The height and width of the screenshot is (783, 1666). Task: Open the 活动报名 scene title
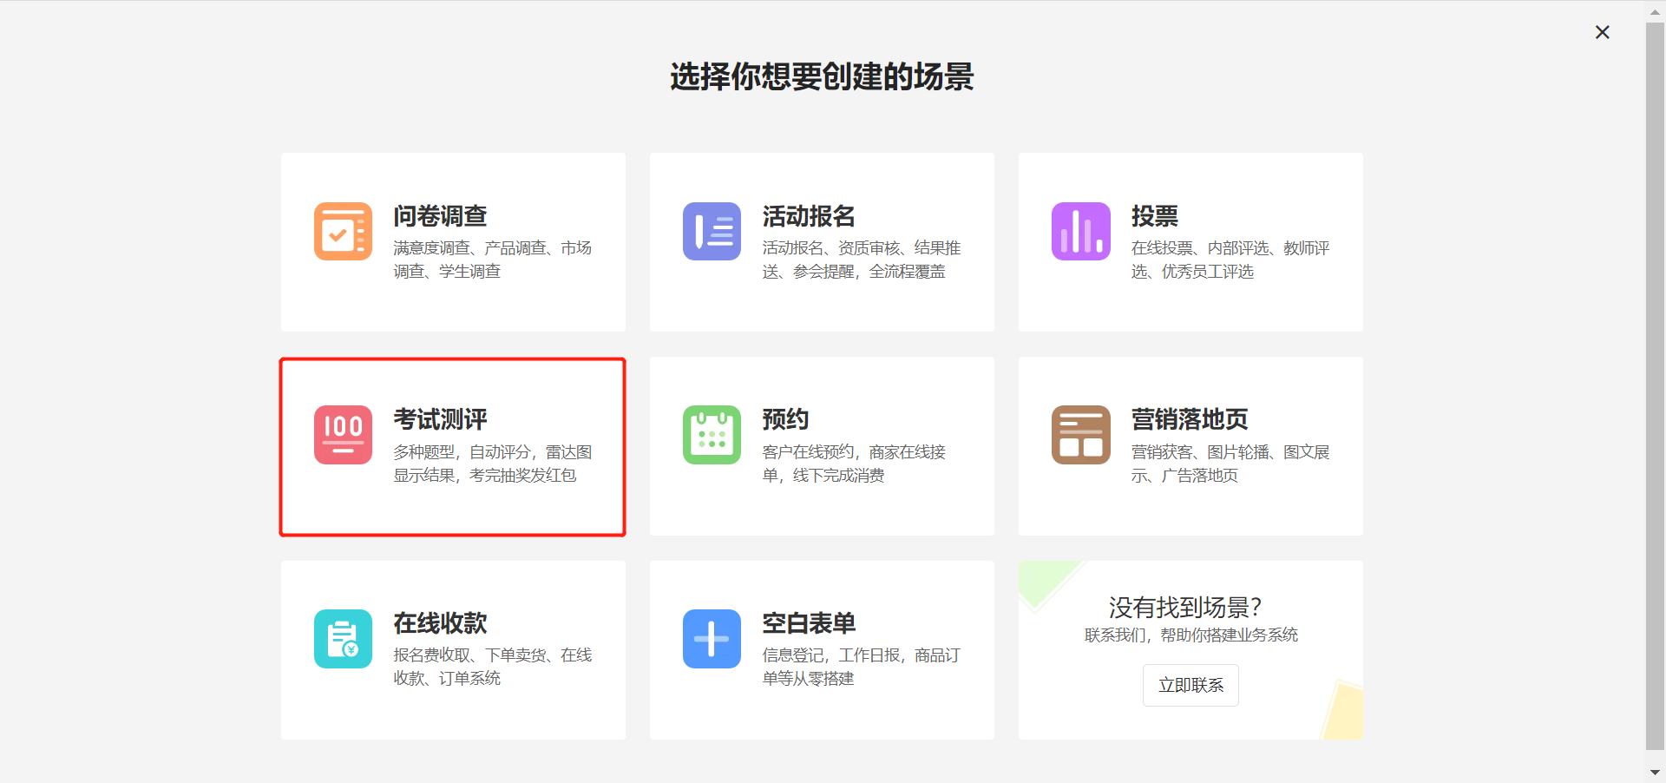click(x=809, y=216)
